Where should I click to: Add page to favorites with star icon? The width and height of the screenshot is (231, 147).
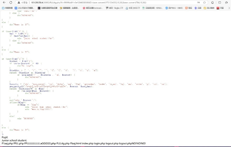point(205,3)
